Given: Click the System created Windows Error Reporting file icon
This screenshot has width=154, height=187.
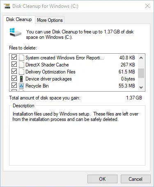Looking at the screenshot, I should pos(21,57).
